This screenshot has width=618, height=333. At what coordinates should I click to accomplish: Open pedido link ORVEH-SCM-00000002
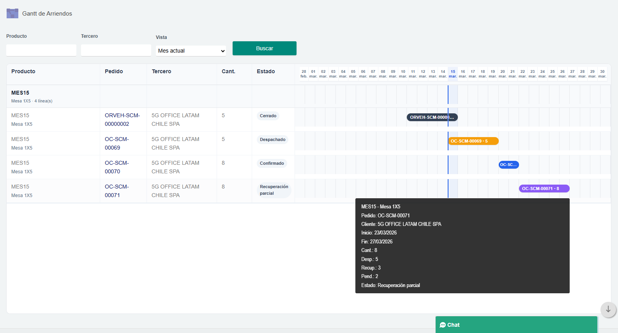pos(122,120)
